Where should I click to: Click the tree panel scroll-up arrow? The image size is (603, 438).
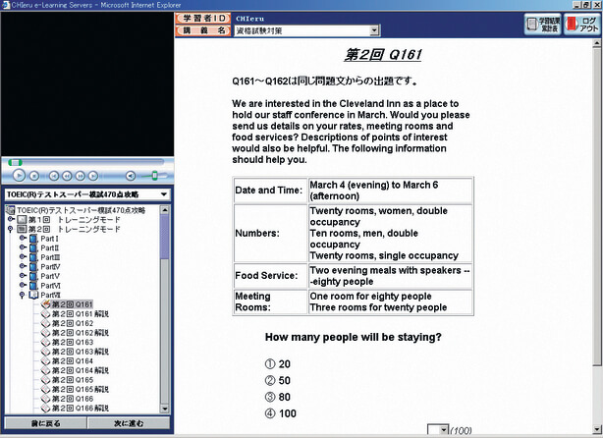point(165,210)
